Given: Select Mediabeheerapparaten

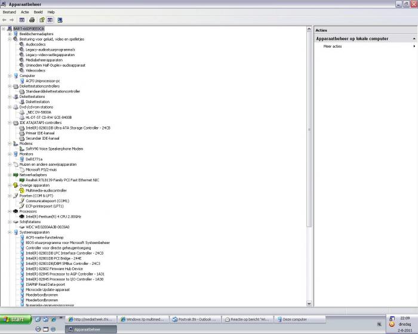Looking at the screenshot, I should [44, 60].
